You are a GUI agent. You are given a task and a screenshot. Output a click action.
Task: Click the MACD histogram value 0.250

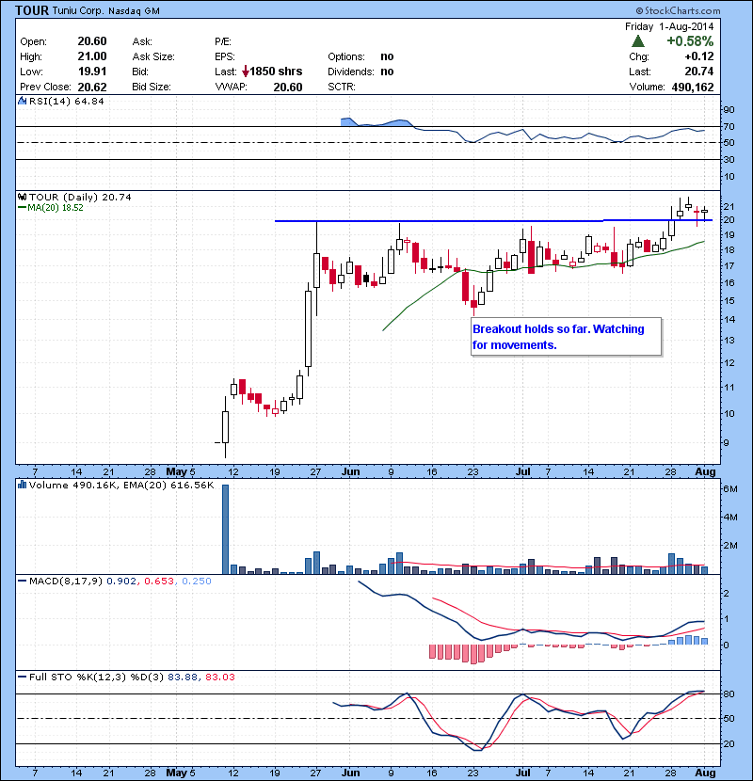pos(197,581)
